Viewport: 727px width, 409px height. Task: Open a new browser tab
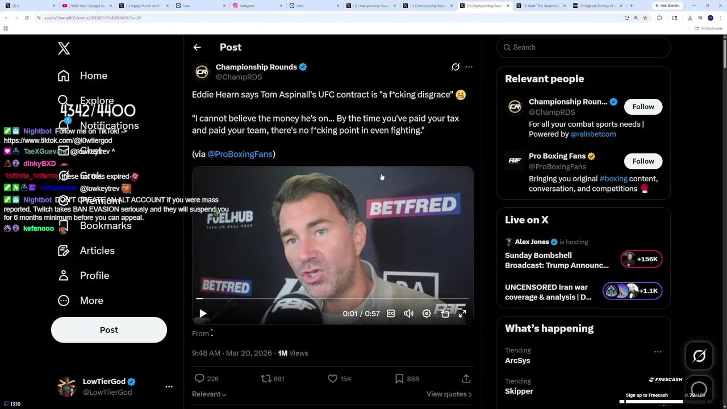pos(631,6)
